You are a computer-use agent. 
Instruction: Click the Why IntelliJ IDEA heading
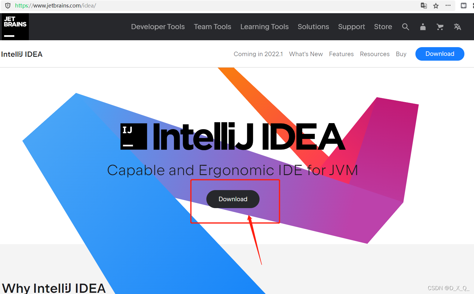coord(54,288)
